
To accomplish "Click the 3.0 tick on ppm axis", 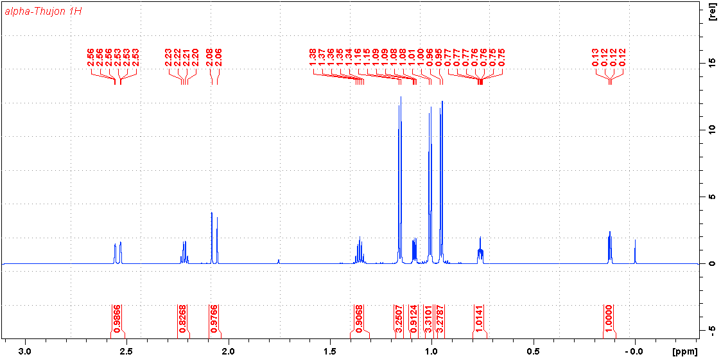I will (x=26, y=351).
